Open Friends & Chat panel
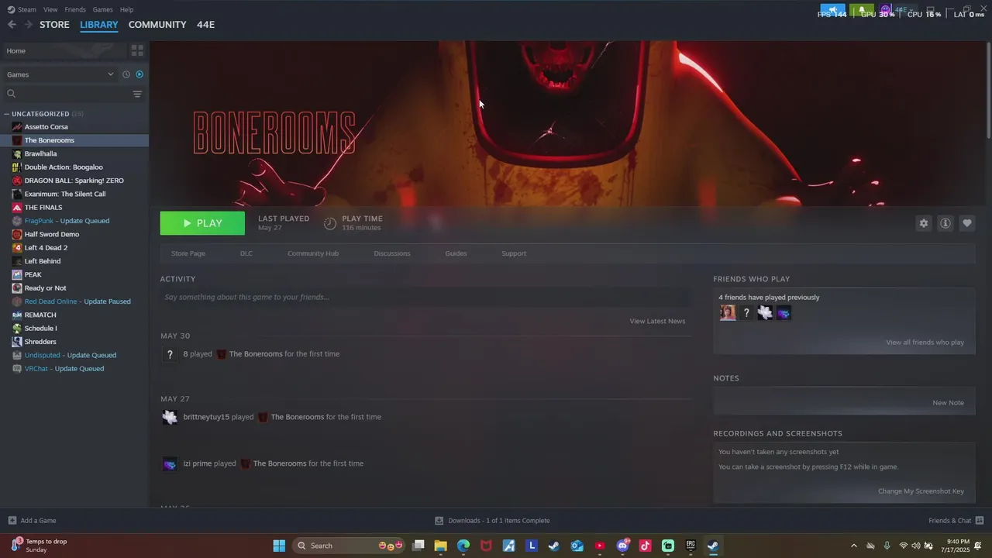Viewport: 992px width, 558px height. click(956, 521)
